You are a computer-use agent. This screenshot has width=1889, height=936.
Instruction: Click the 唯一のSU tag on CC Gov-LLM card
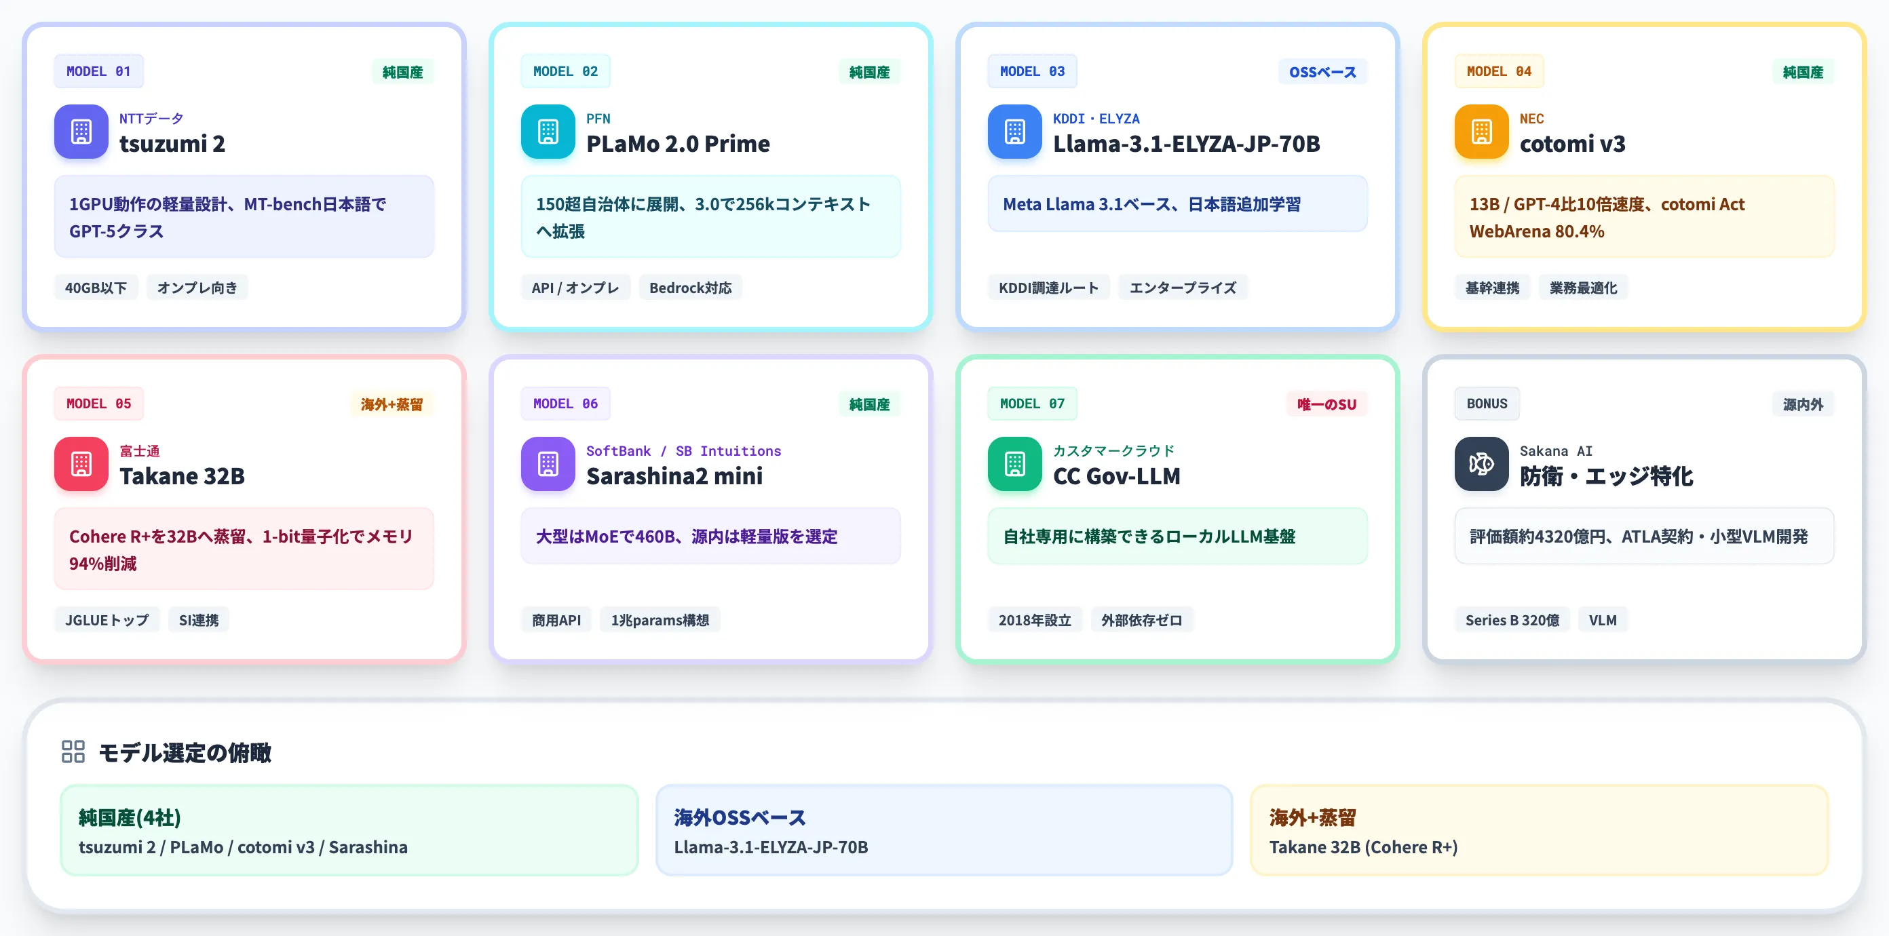point(1327,404)
